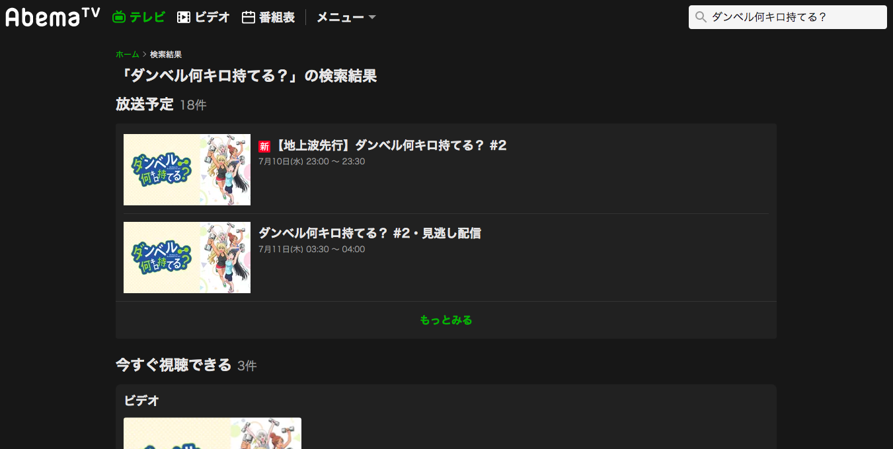The image size is (893, 449).
Task: Expand the メニュー dropdown arrow
Action: 372,17
